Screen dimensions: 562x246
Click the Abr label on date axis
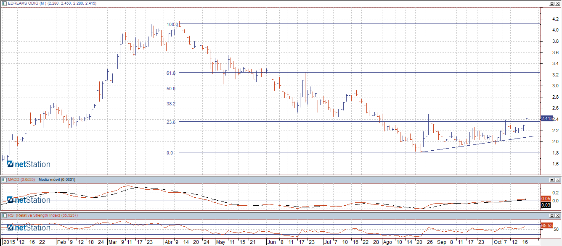click(168, 242)
